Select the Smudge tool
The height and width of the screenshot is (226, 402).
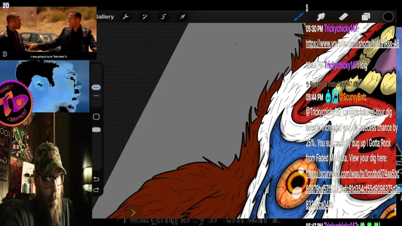(x=321, y=17)
